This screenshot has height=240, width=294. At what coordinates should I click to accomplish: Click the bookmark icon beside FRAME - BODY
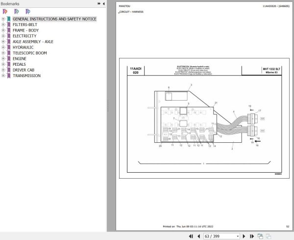[9, 30]
